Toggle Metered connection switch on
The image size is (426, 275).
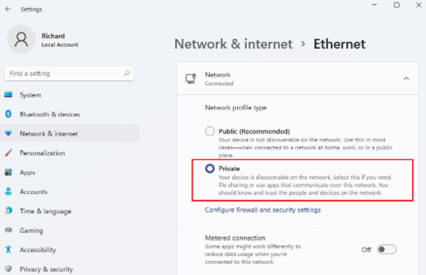(386, 249)
